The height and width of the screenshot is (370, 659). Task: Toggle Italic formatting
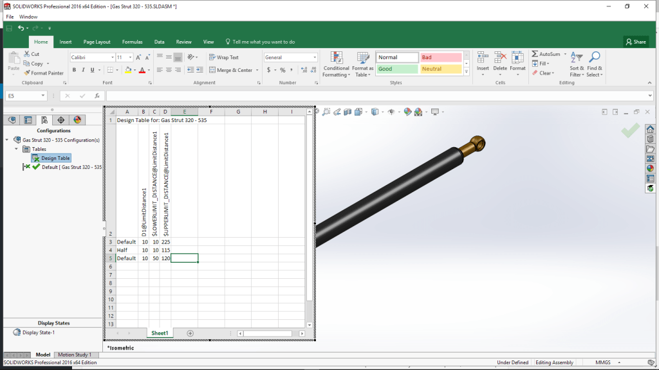pos(83,70)
